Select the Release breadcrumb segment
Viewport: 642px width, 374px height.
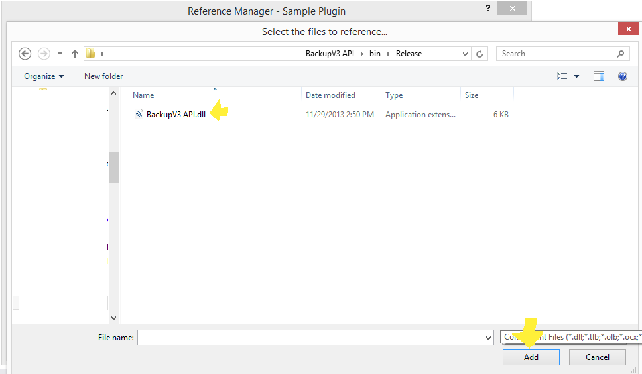[x=409, y=54]
